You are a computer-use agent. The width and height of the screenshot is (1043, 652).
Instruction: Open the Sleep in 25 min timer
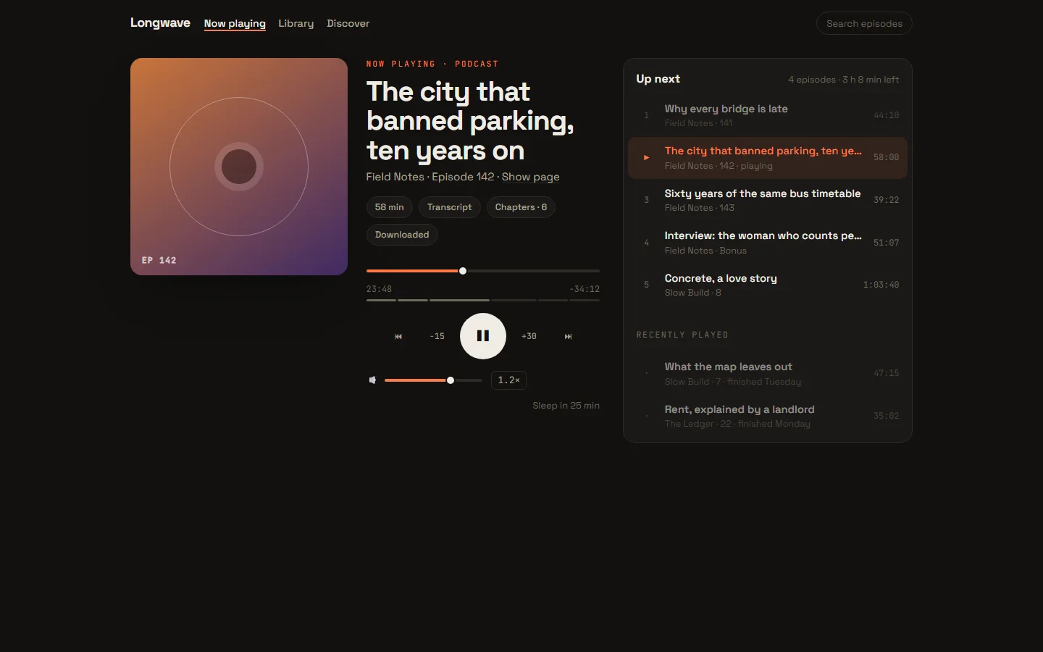tap(566, 406)
